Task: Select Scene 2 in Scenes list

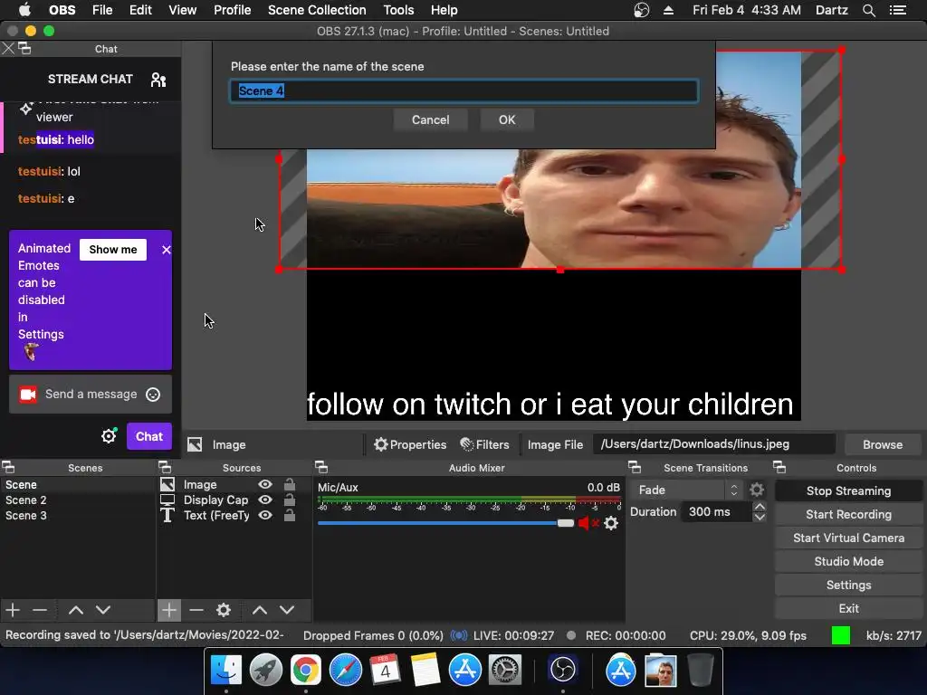Action: [x=77, y=500]
